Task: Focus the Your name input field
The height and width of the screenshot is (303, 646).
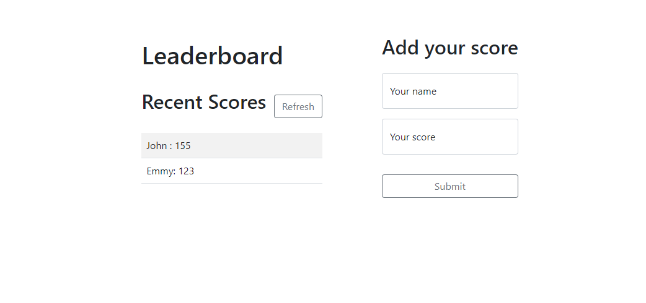Action: click(450, 91)
